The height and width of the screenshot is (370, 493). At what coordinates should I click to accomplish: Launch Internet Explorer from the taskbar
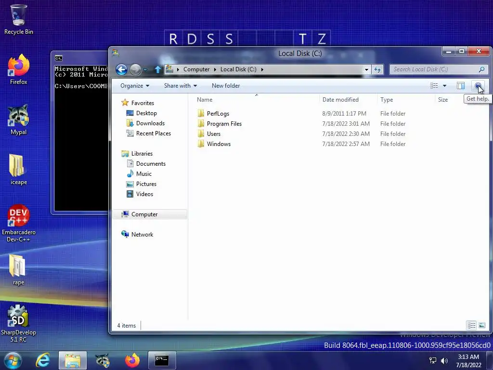[x=43, y=360]
